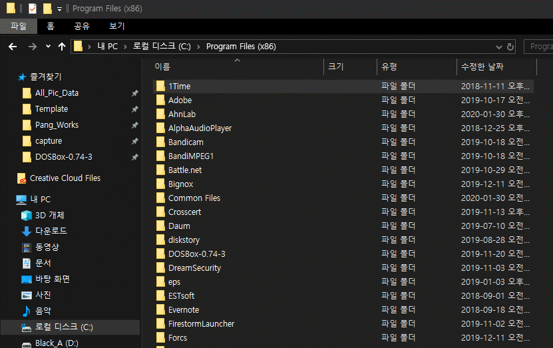This screenshot has width=553, height=348.
Task: Click the new folder icon in title bar
Action: click(x=47, y=8)
